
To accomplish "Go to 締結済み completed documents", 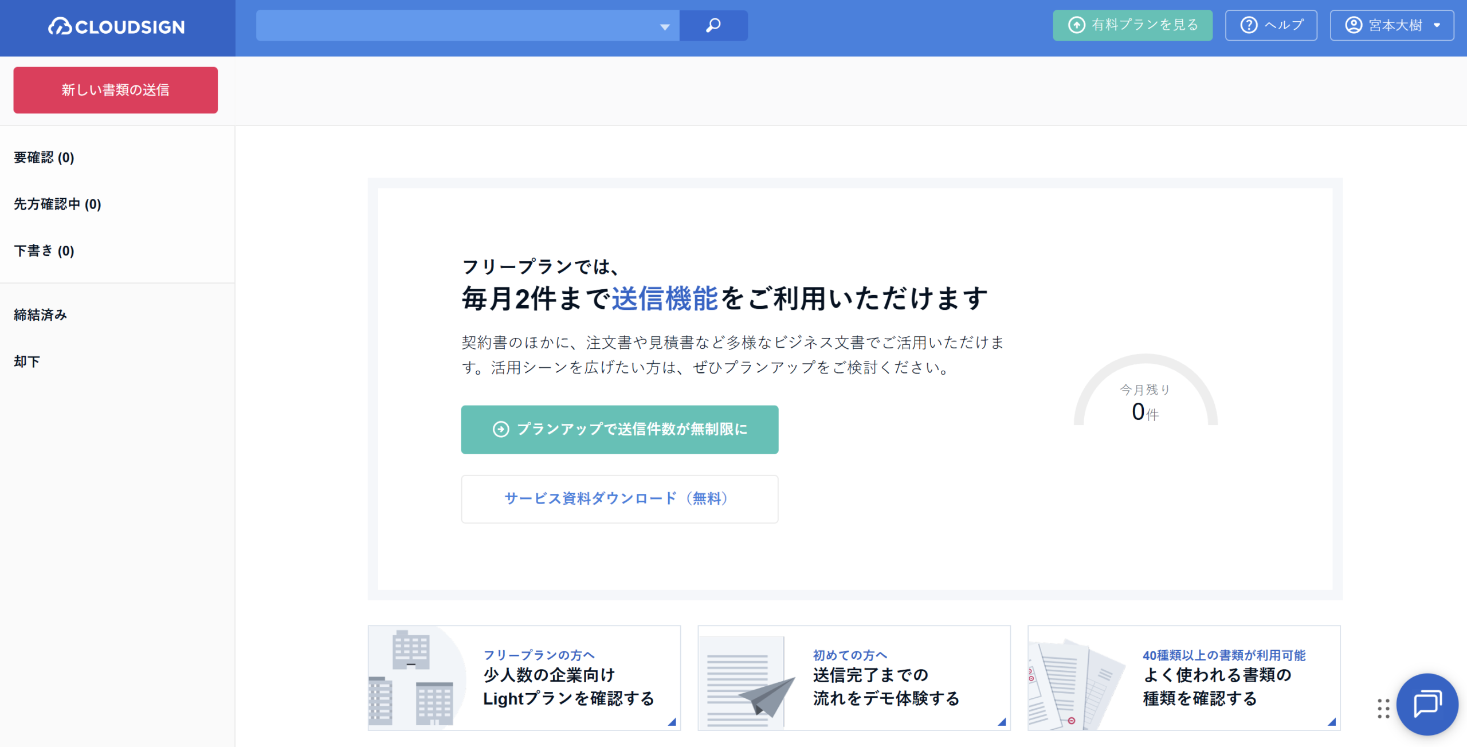I will click(x=40, y=314).
